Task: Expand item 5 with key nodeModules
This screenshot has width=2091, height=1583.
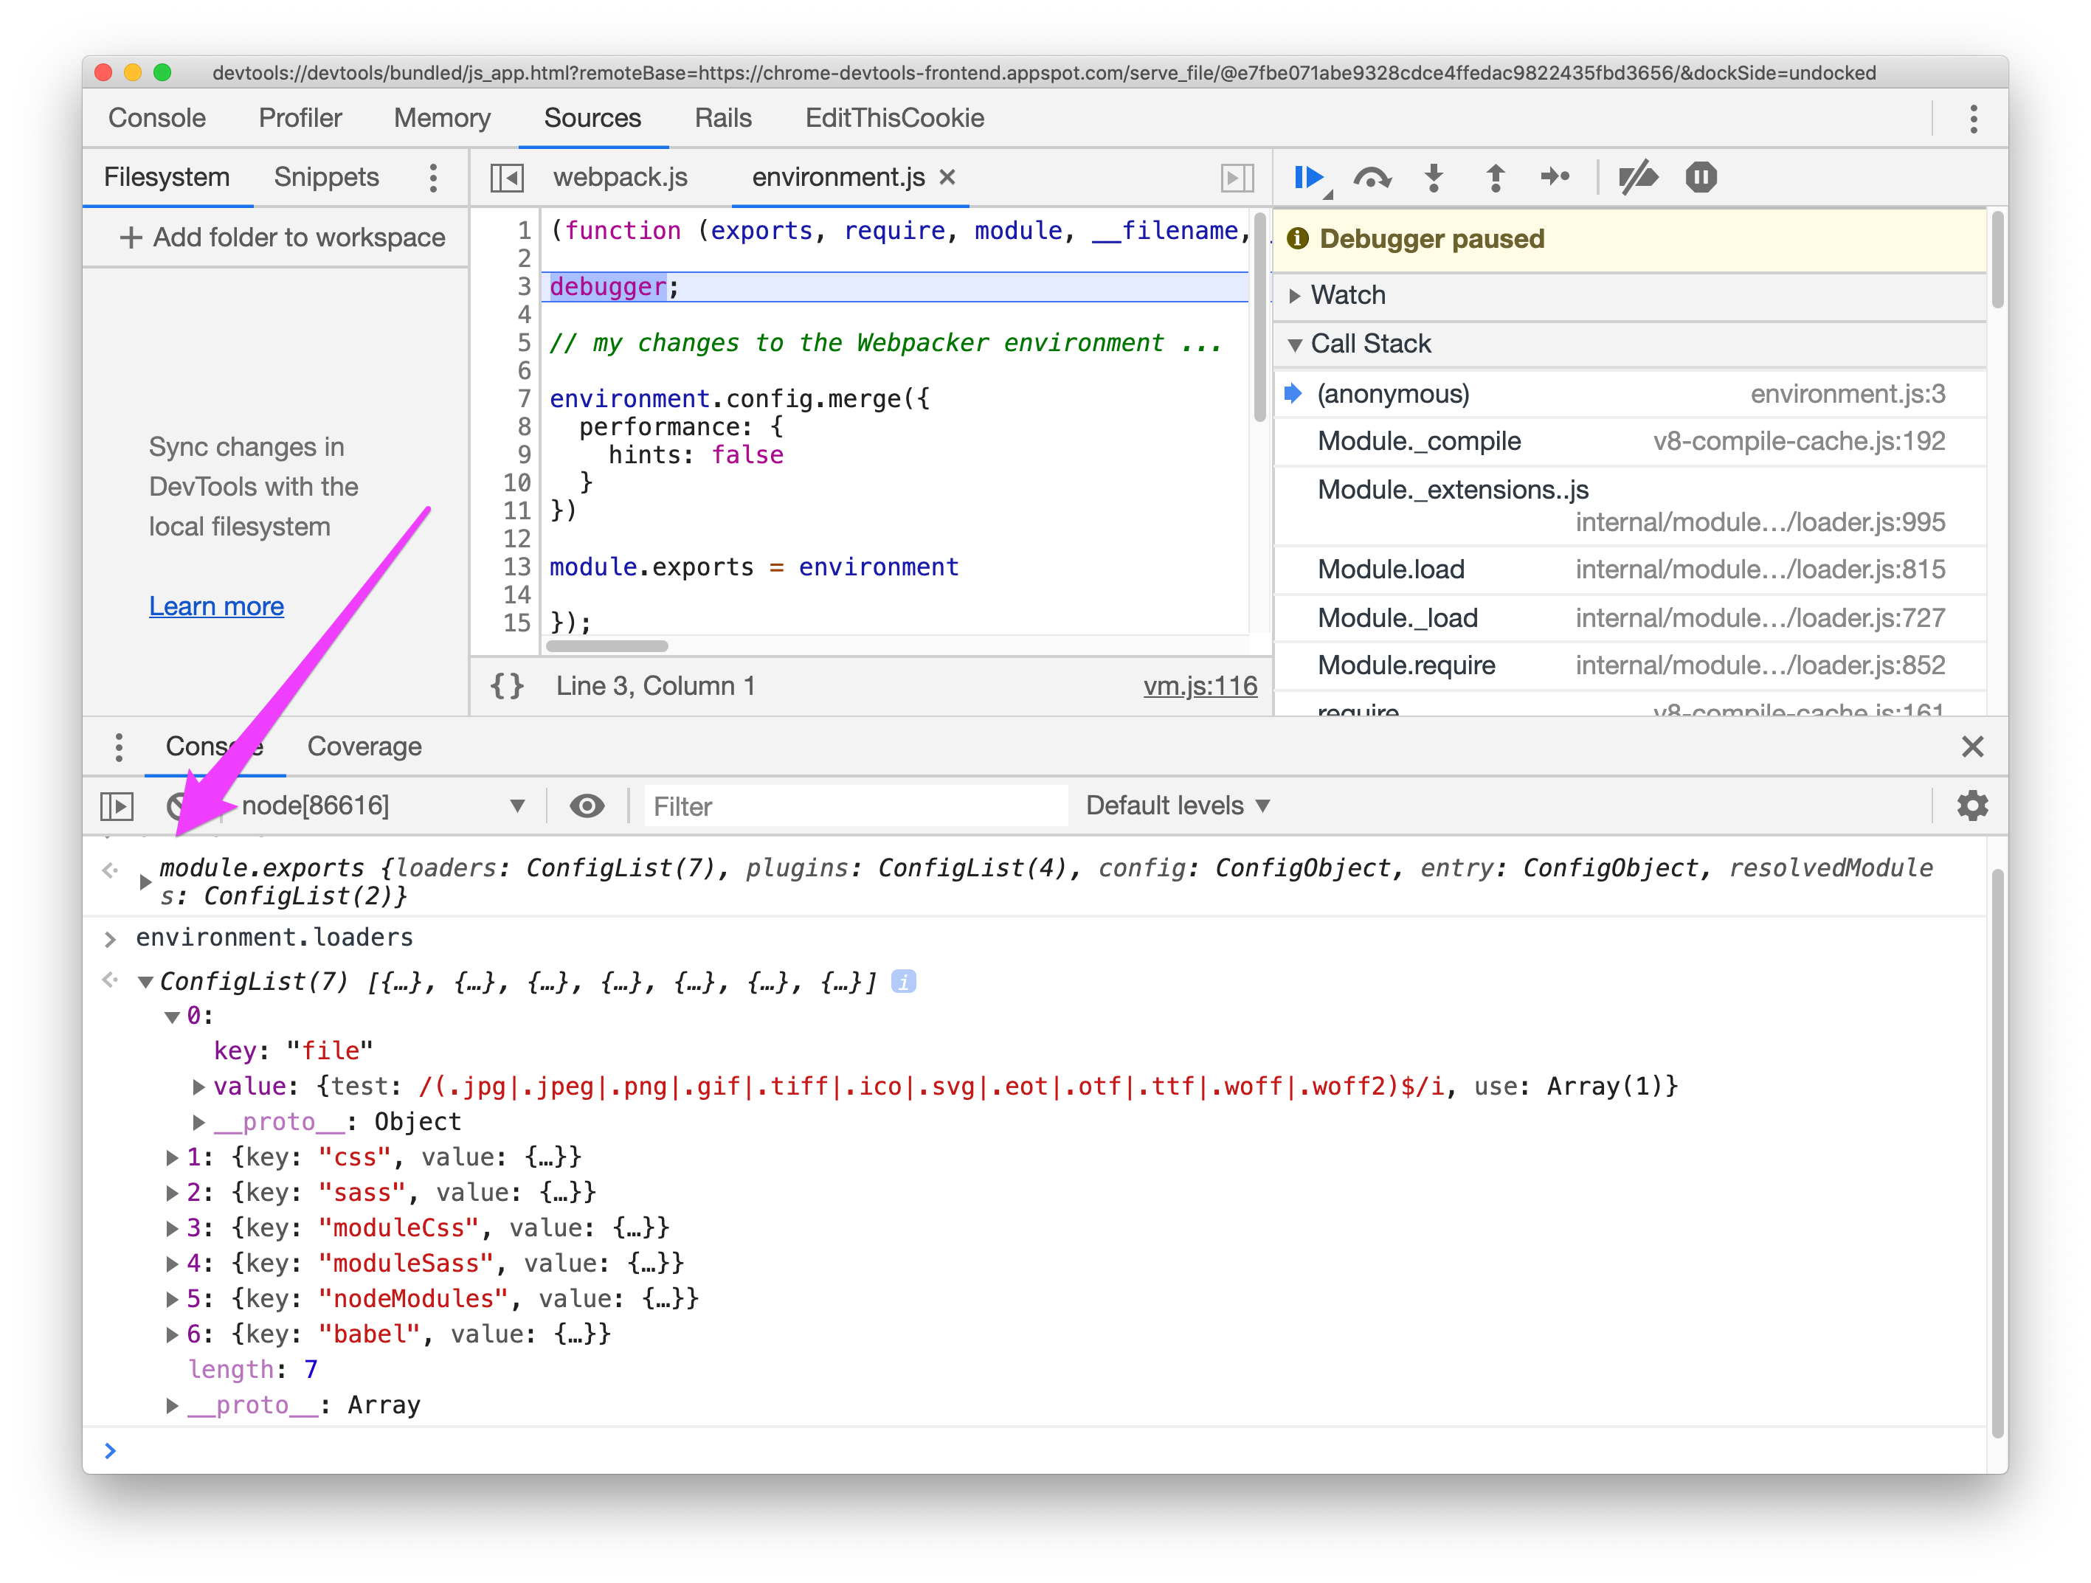Action: (172, 1300)
